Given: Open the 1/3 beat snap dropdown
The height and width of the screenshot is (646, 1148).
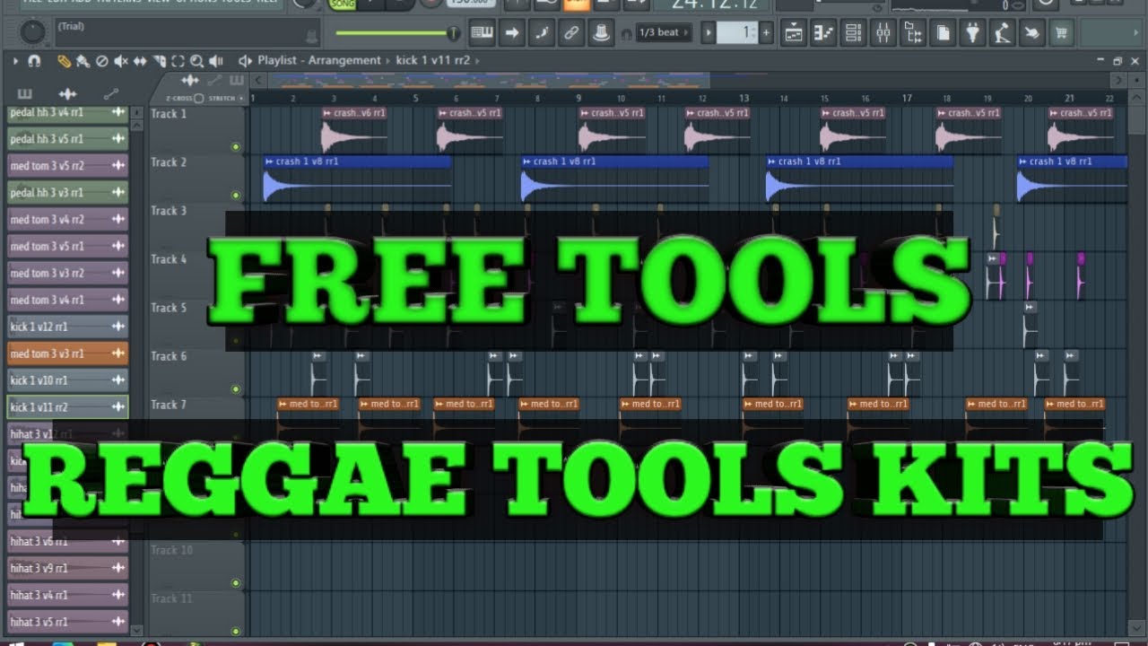Looking at the screenshot, I should pyautogui.click(x=663, y=33).
